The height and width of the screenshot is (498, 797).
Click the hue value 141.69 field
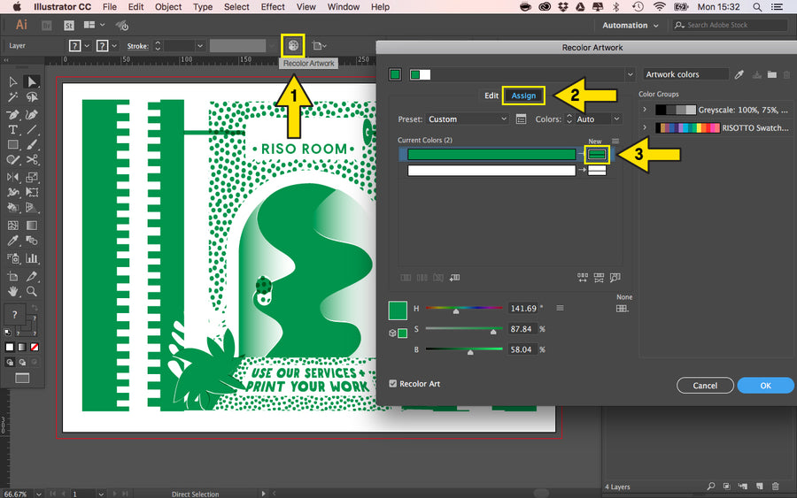click(x=523, y=308)
